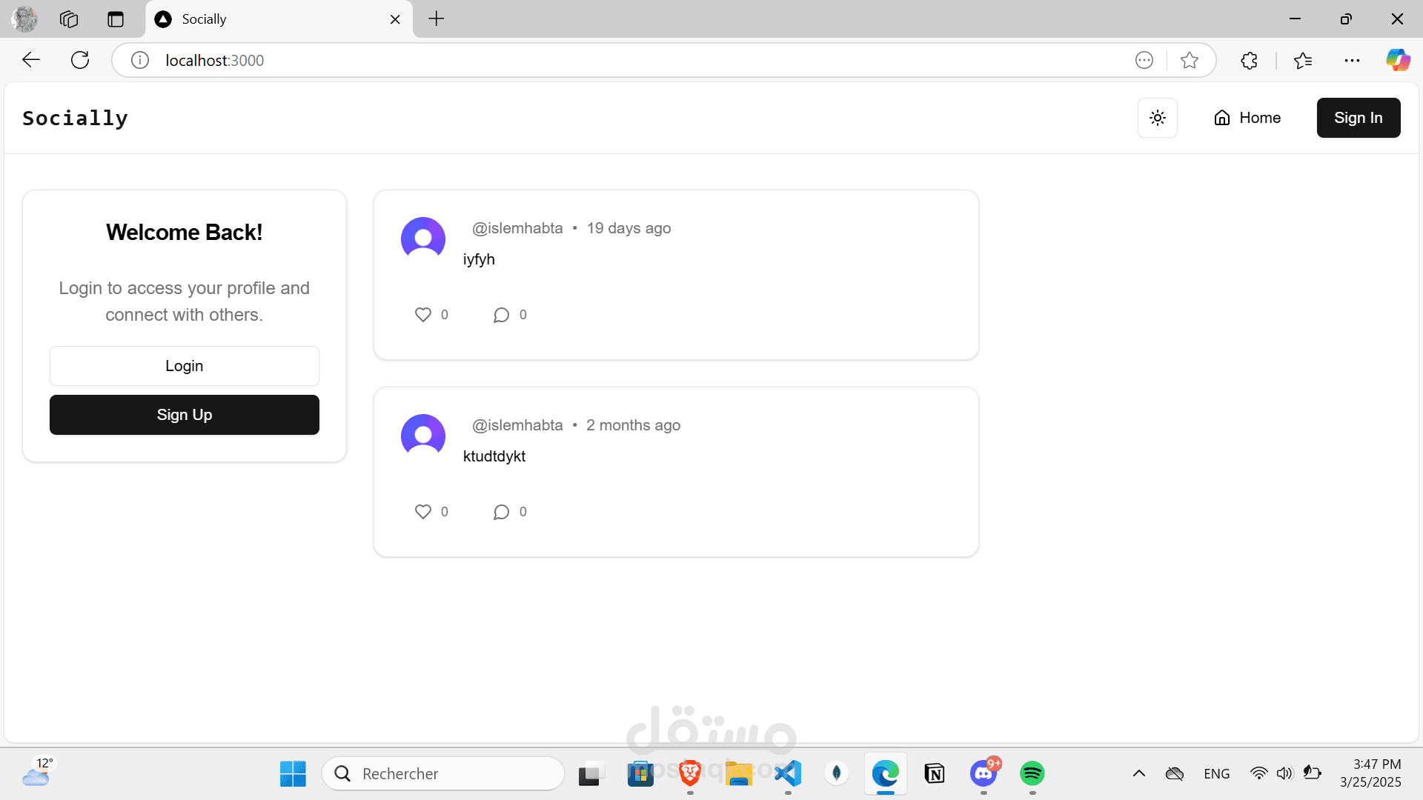
Task: Click islemhabta's avatar on the first post
Action: pyautogui.click(x=422, y=239)
